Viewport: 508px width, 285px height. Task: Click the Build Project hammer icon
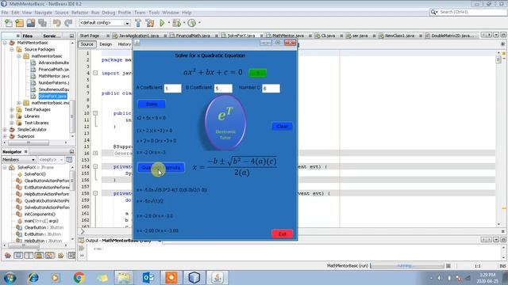point(138,23)
